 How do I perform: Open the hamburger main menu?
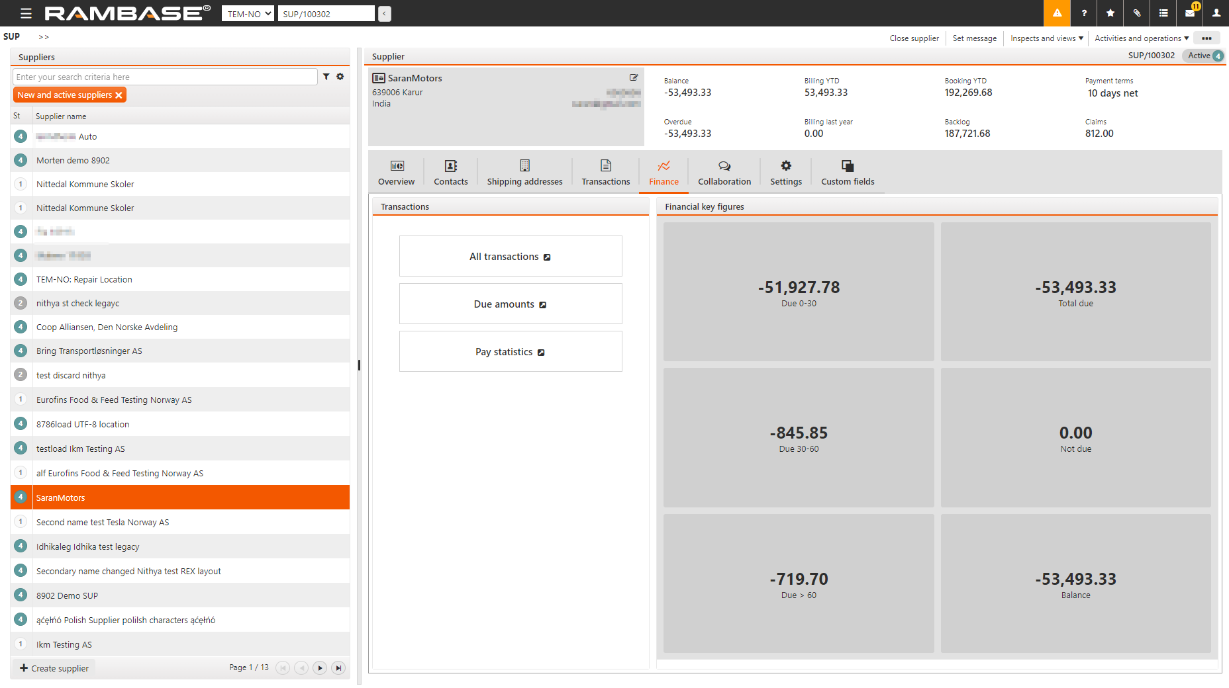(x=26, y=13)
